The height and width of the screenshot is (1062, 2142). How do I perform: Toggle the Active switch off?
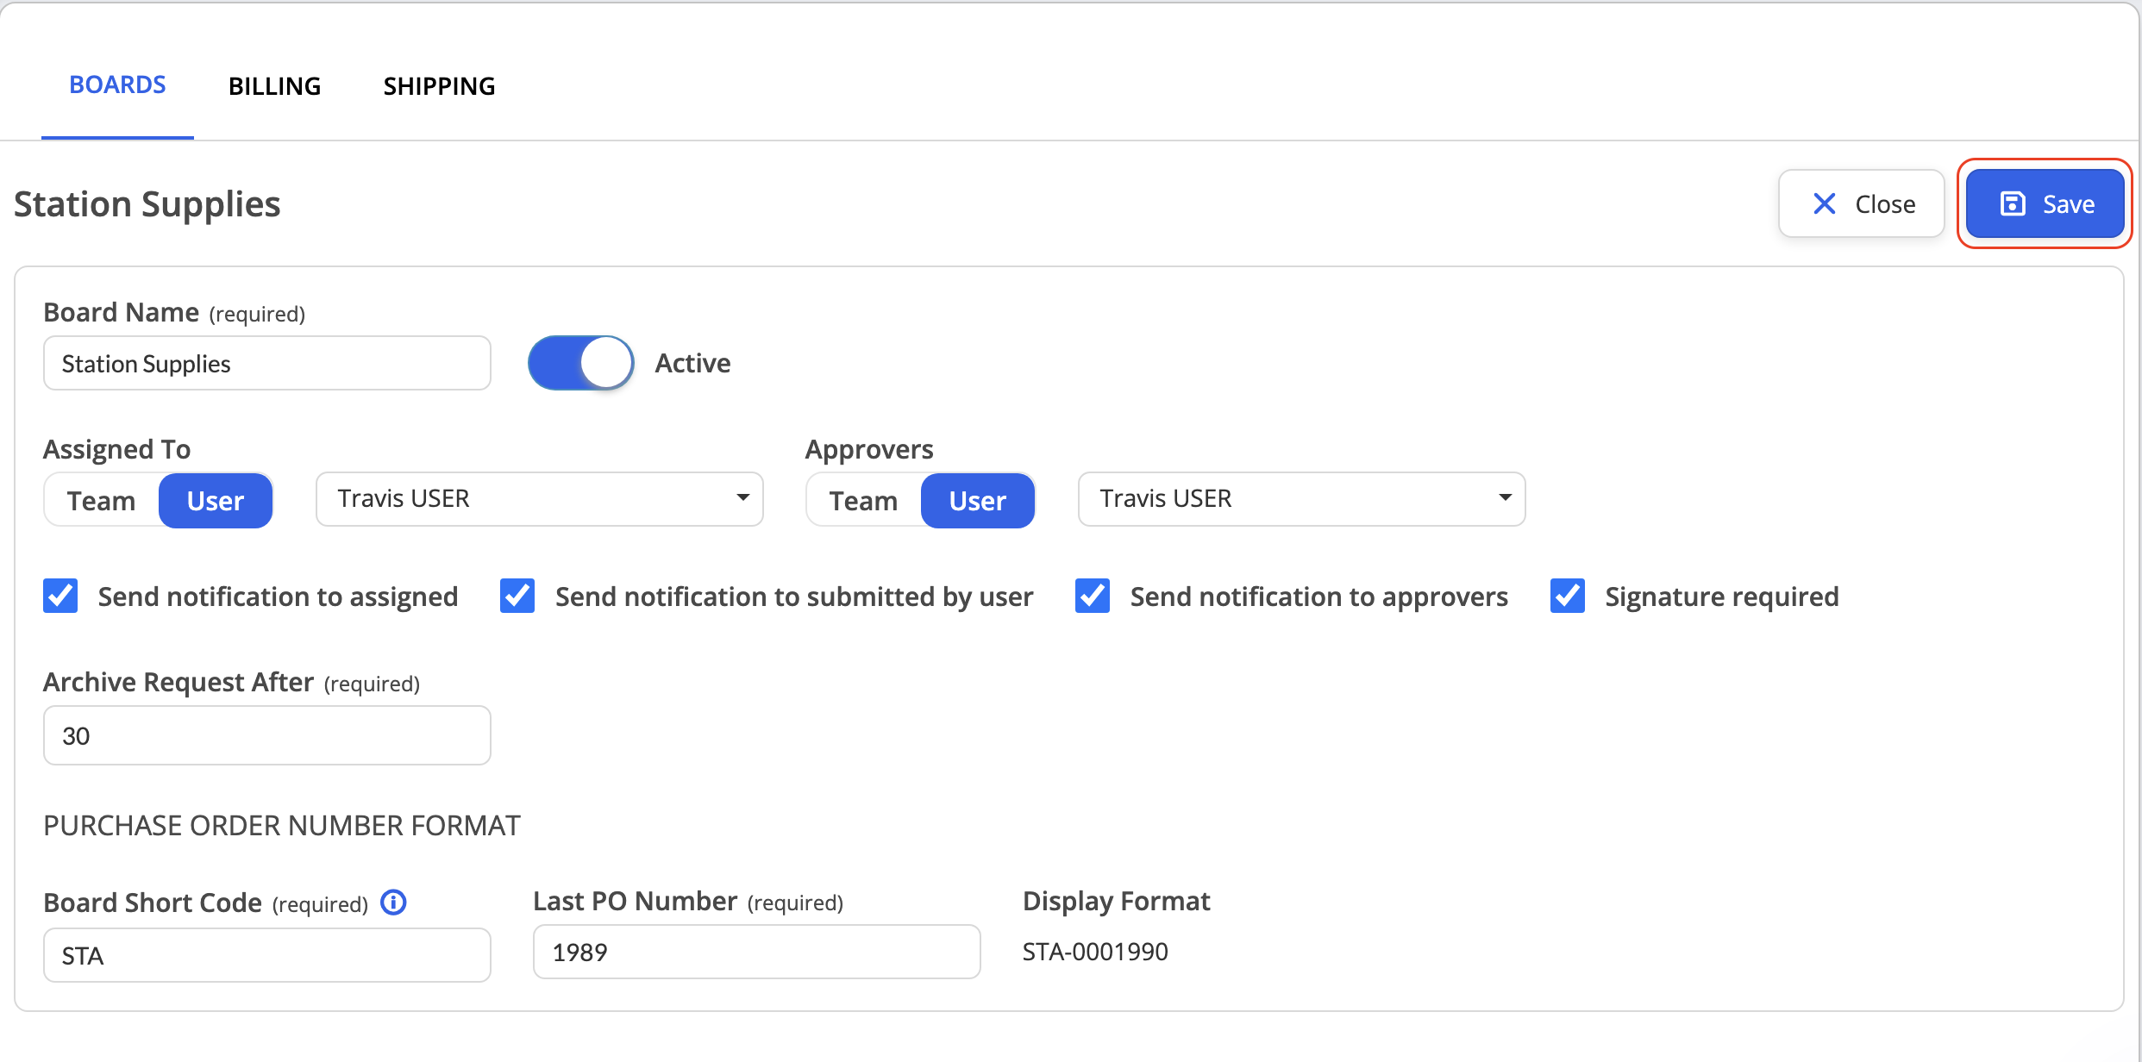tap(581, 363)
